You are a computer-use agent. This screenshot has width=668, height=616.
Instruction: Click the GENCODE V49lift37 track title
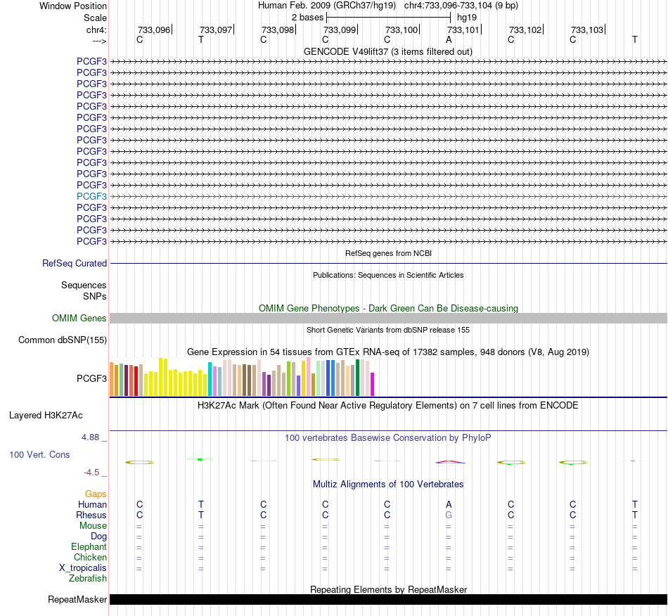388,51
